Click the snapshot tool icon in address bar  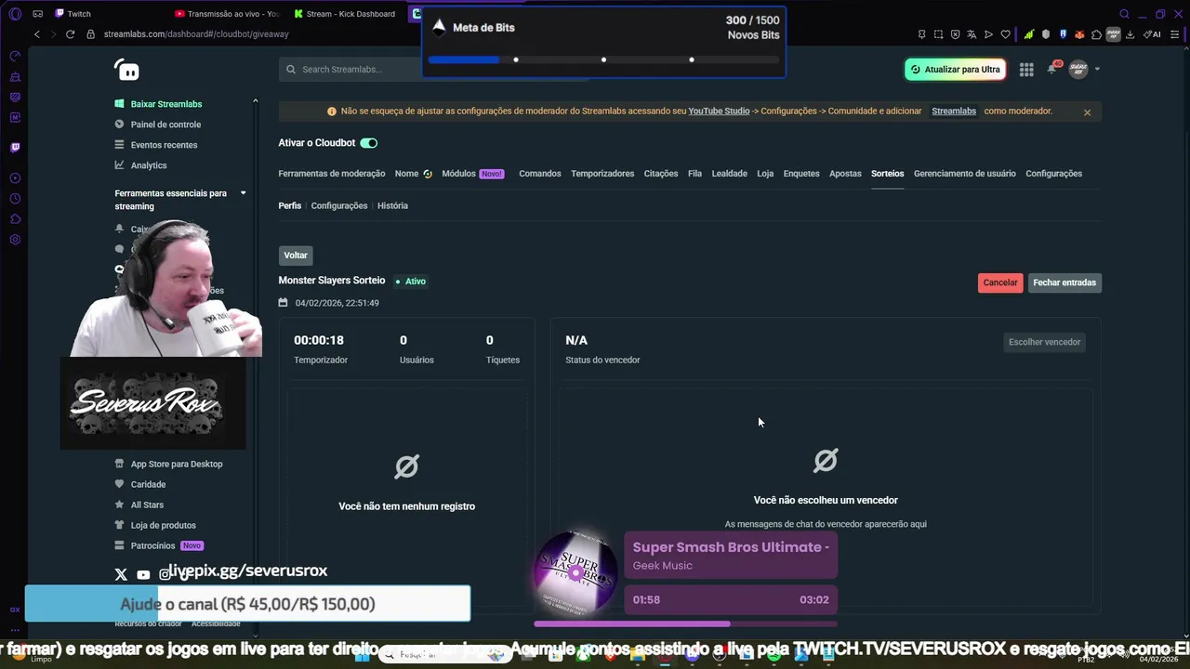[938, 34]
